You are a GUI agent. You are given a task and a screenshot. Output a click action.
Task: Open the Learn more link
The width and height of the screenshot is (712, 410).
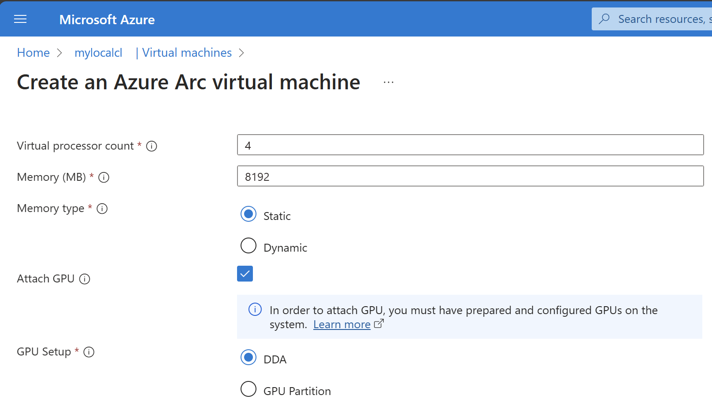pos(342,325)
